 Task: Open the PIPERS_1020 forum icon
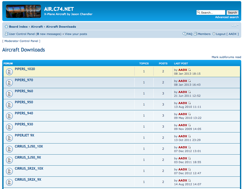pos(9,72)
